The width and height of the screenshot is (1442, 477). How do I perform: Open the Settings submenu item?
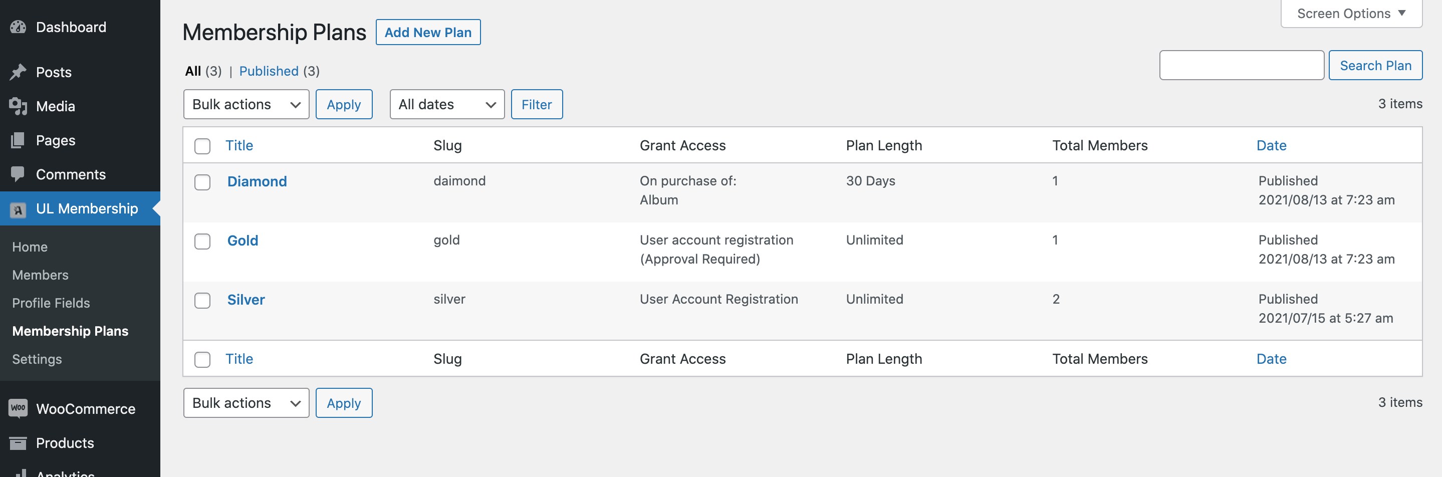point(37,359)
